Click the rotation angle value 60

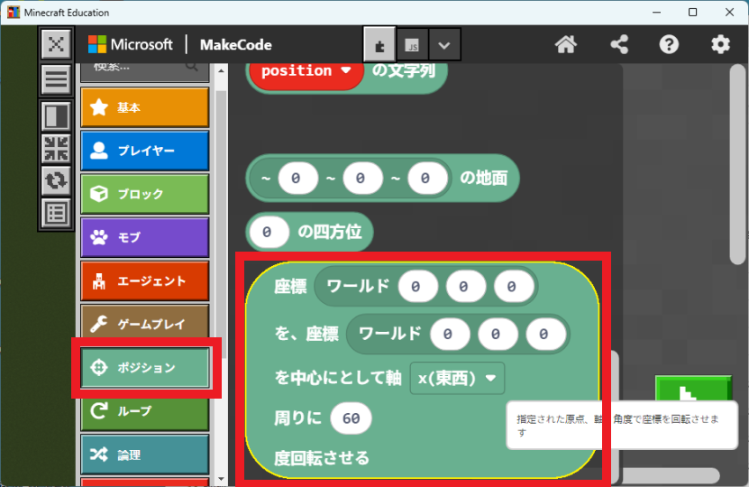[352, 418]
